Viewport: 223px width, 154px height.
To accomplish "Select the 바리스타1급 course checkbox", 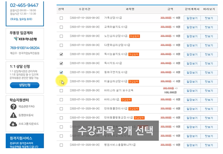I will (61, 100).
